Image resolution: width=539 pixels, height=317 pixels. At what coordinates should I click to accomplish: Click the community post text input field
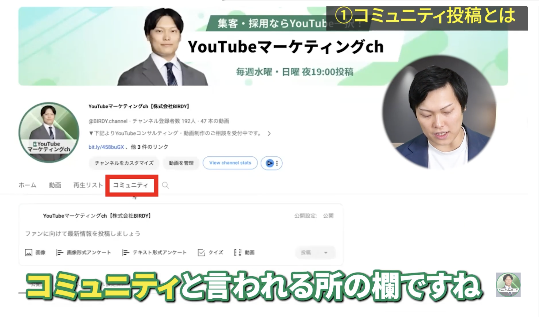(123, 234)
